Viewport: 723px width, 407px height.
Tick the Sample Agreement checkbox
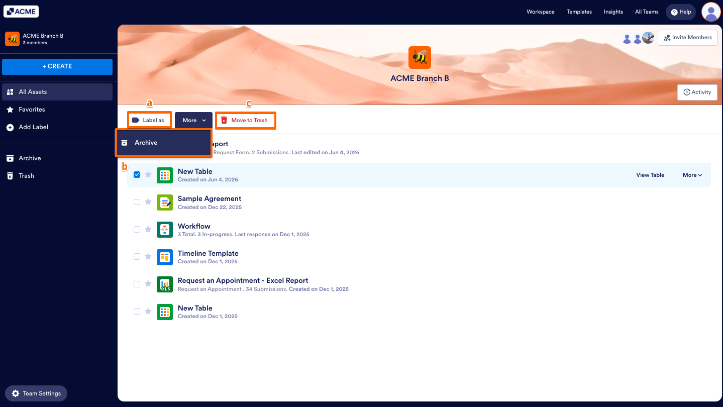coord(137,202)
